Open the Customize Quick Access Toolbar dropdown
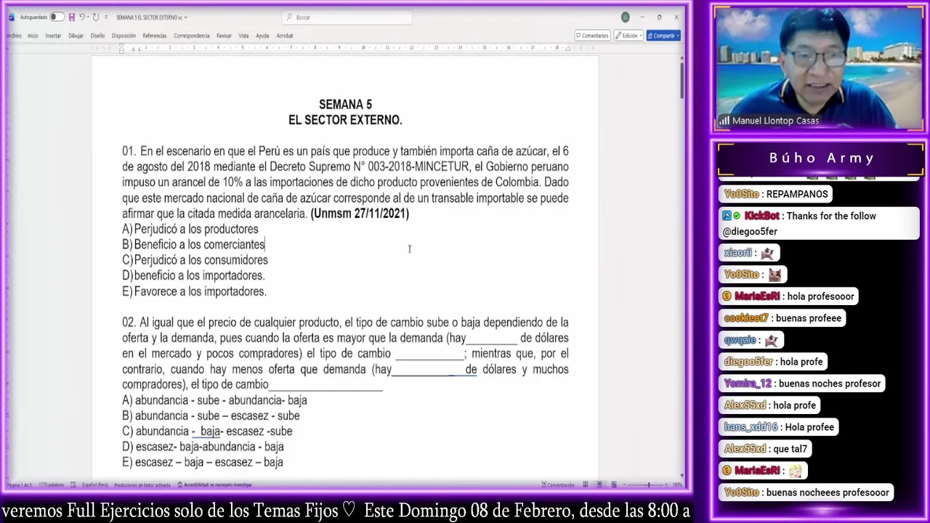 106,17
